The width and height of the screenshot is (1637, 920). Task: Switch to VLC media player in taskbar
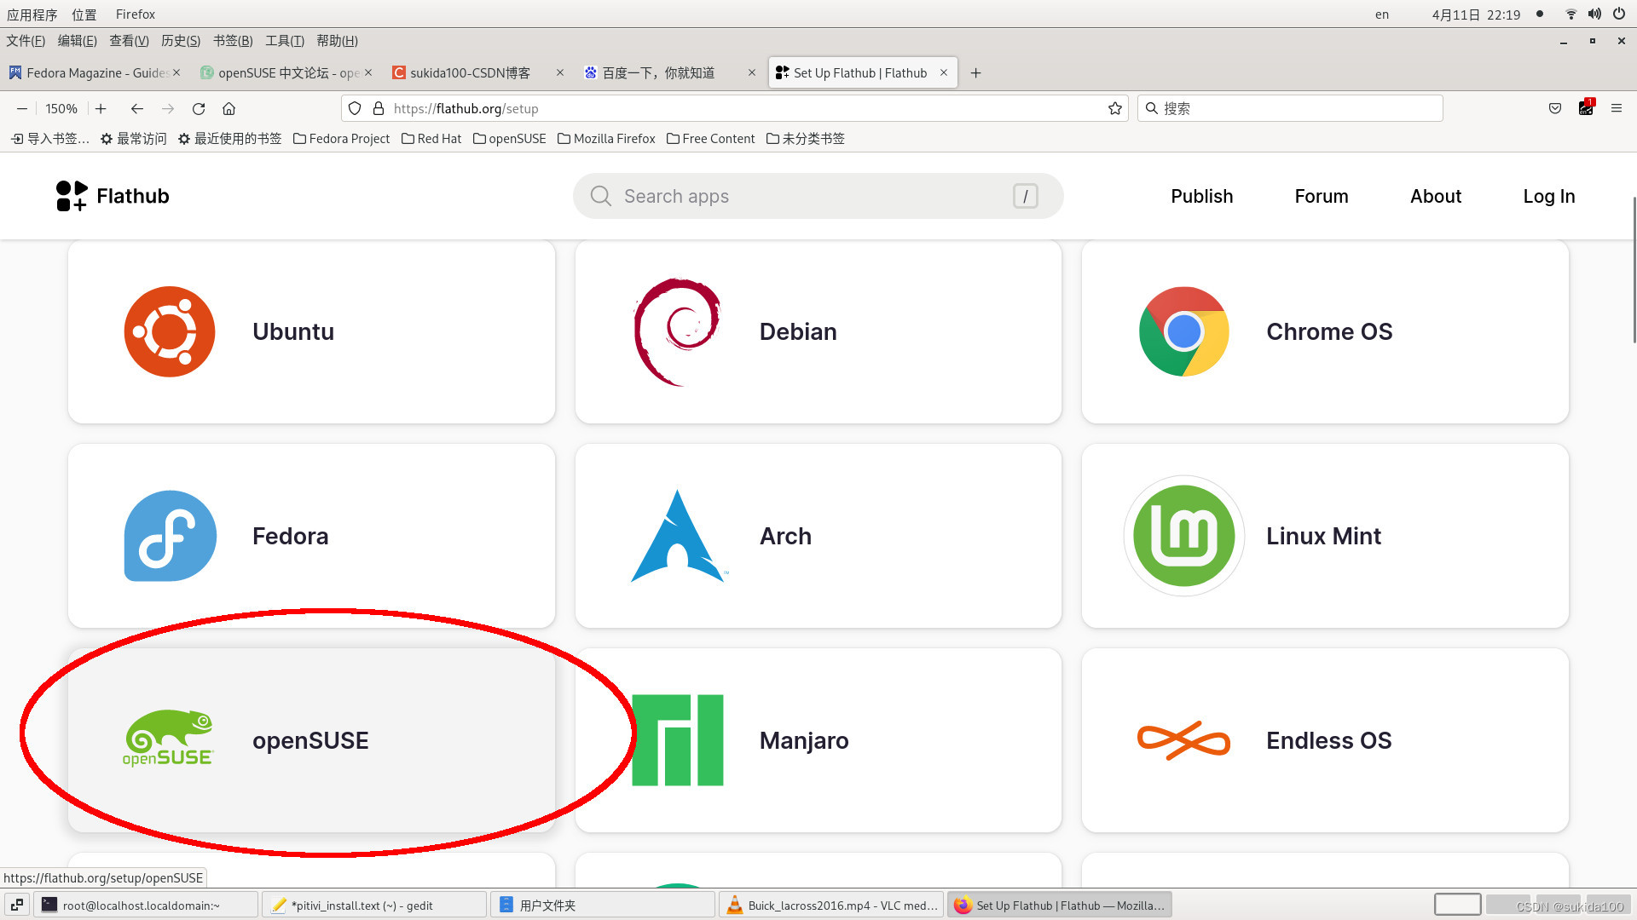831,905
